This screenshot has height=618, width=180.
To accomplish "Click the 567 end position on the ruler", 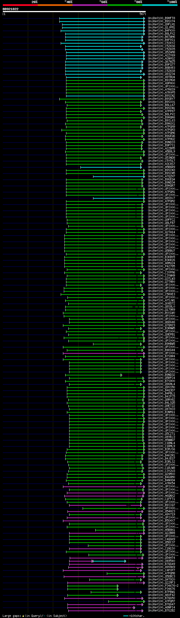I will click(142, 14).
